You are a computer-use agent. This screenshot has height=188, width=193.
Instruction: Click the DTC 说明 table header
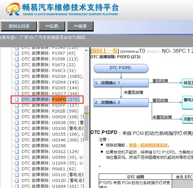pos(135,177)
